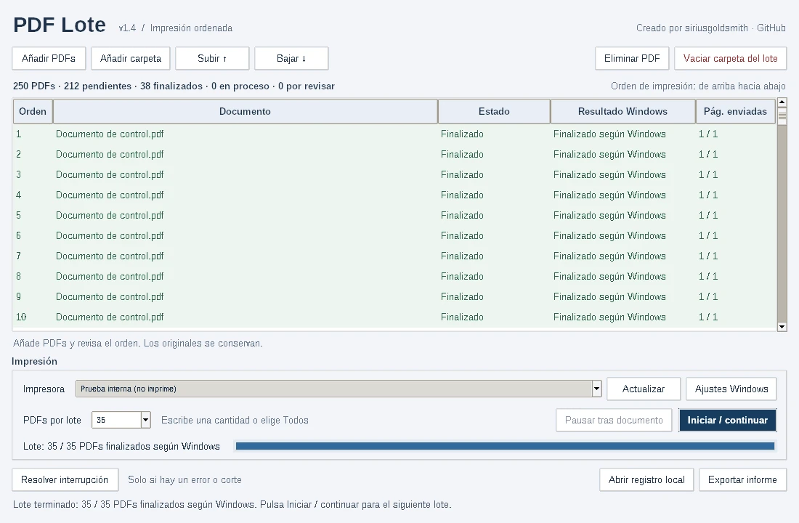Select row 1 Documento de control.pdf
Viewport: 799px width, 523px height.
click(394, 134)
